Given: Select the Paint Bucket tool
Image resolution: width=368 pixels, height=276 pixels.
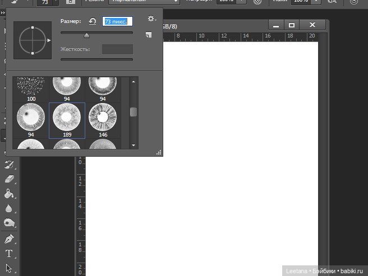Looking at the screenshot, I should (x=10, y=194).
